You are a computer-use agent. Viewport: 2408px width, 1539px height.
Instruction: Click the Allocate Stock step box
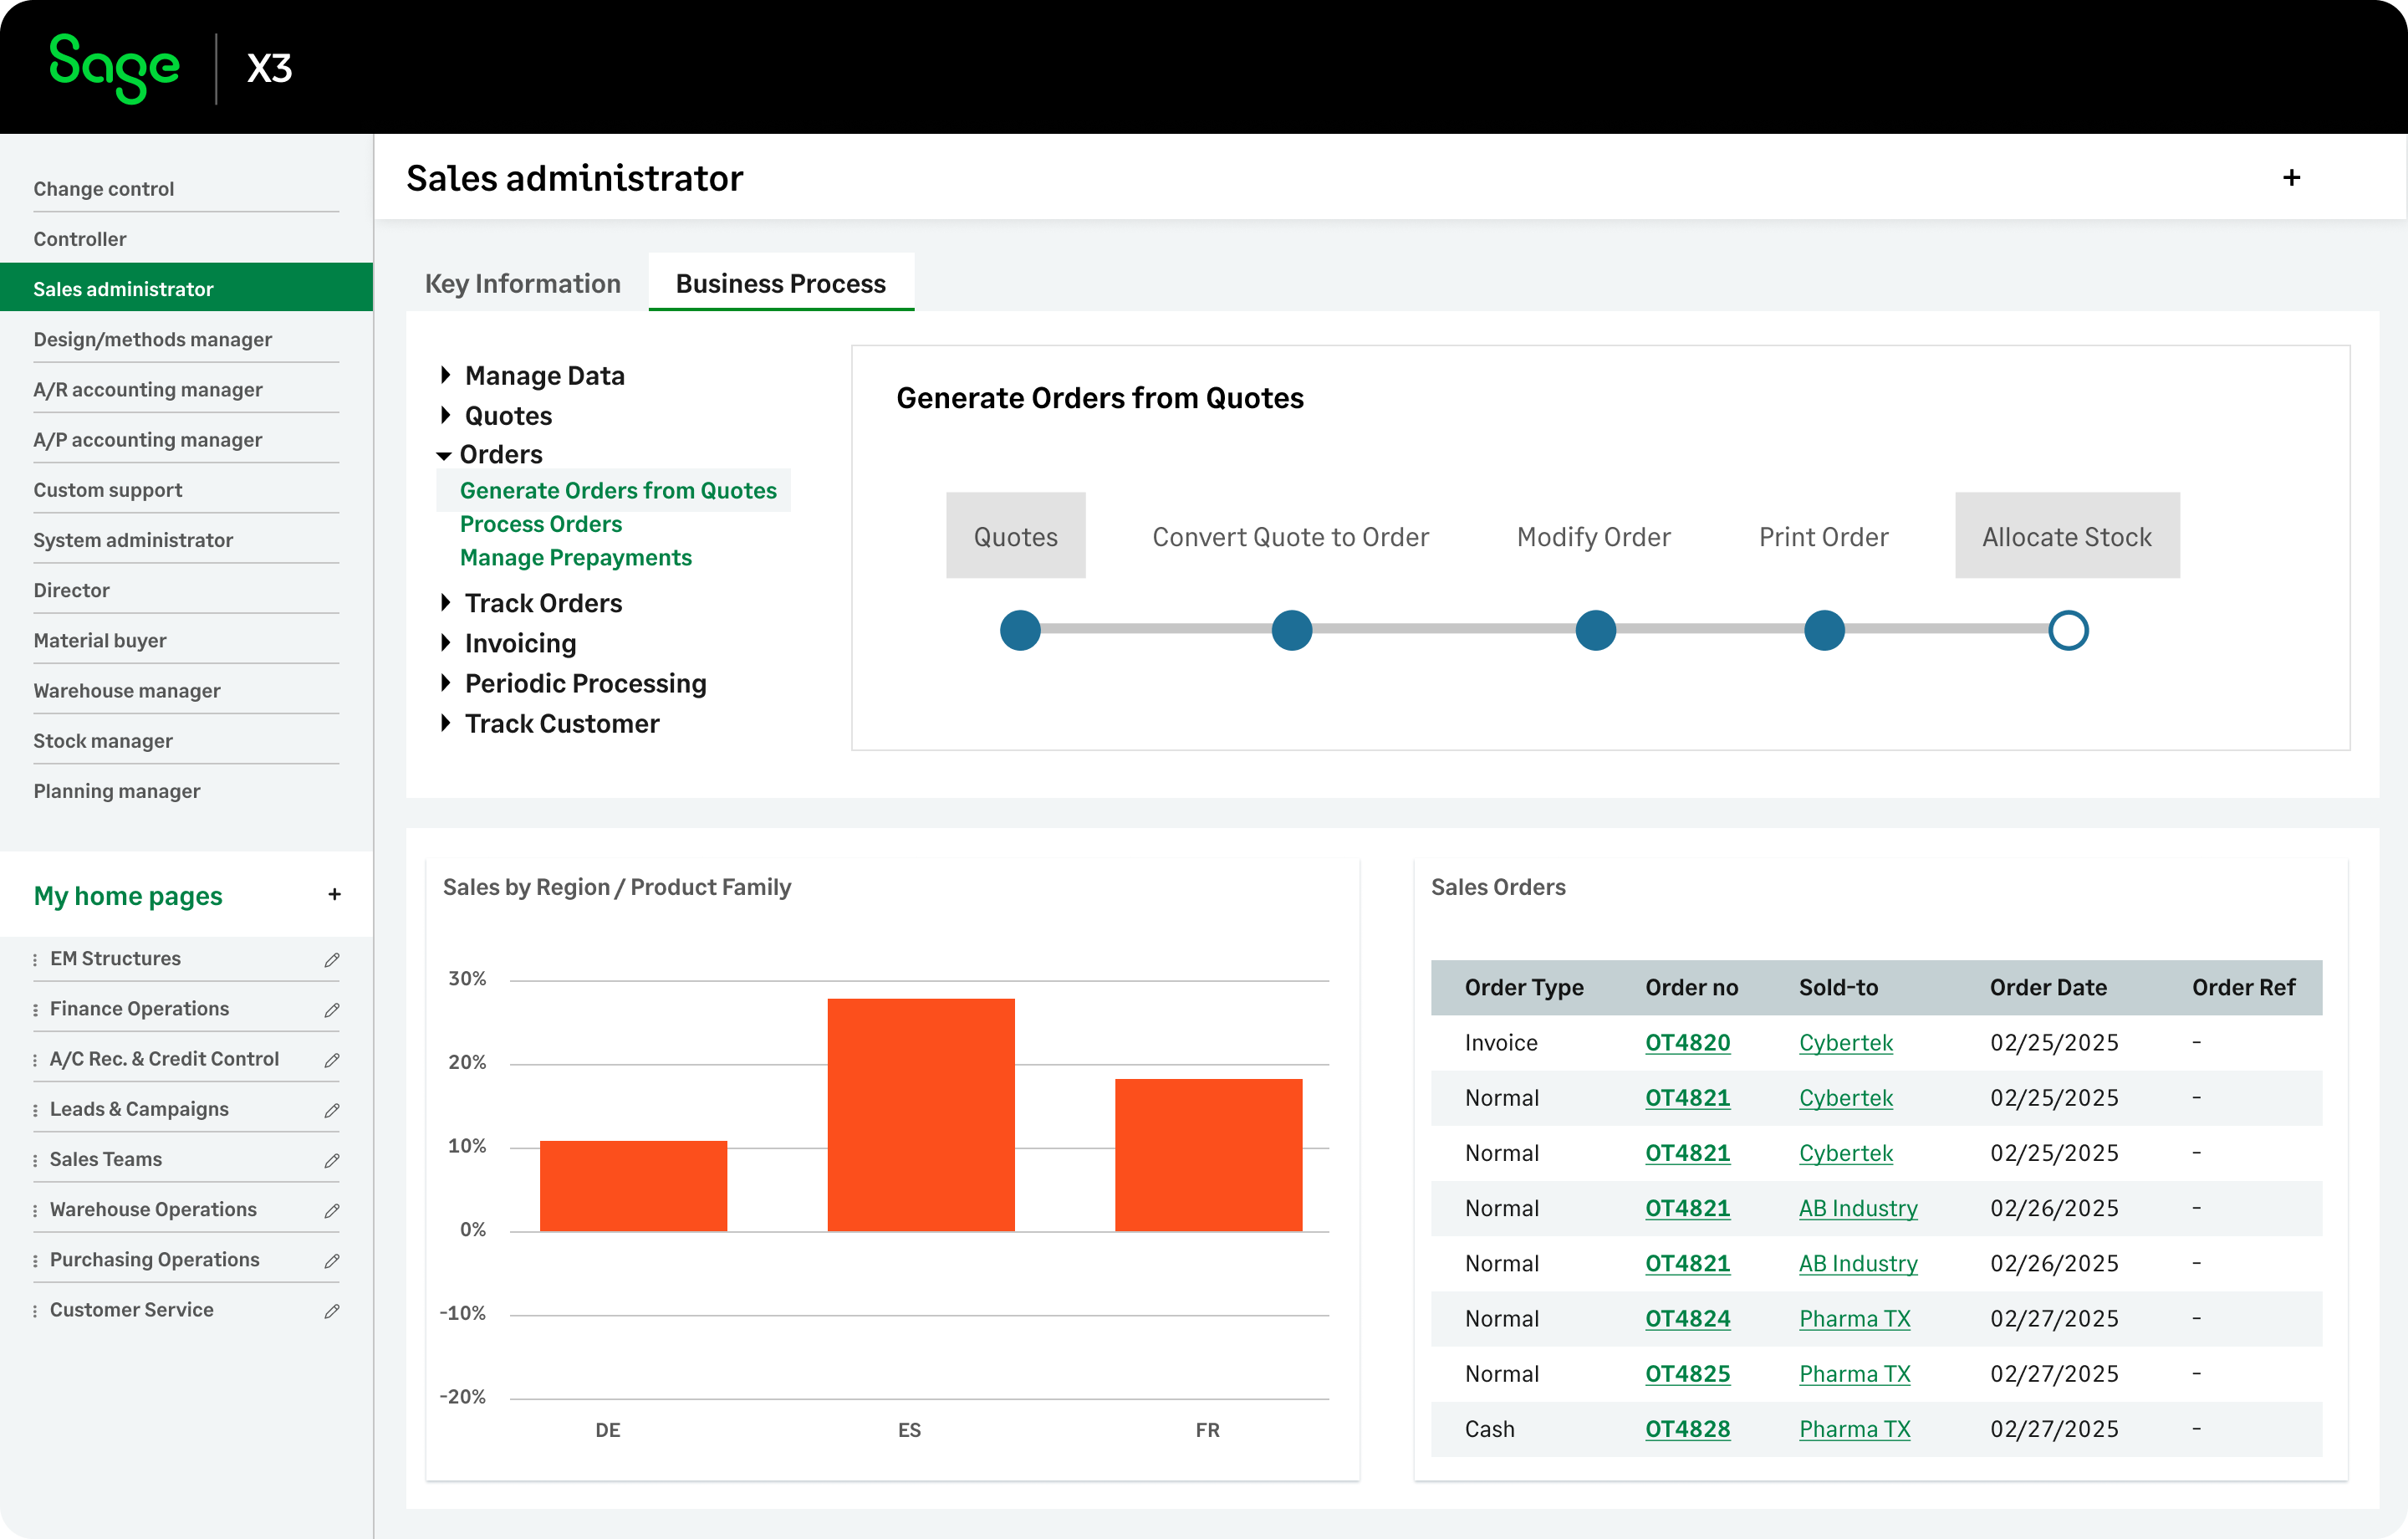2067,535
